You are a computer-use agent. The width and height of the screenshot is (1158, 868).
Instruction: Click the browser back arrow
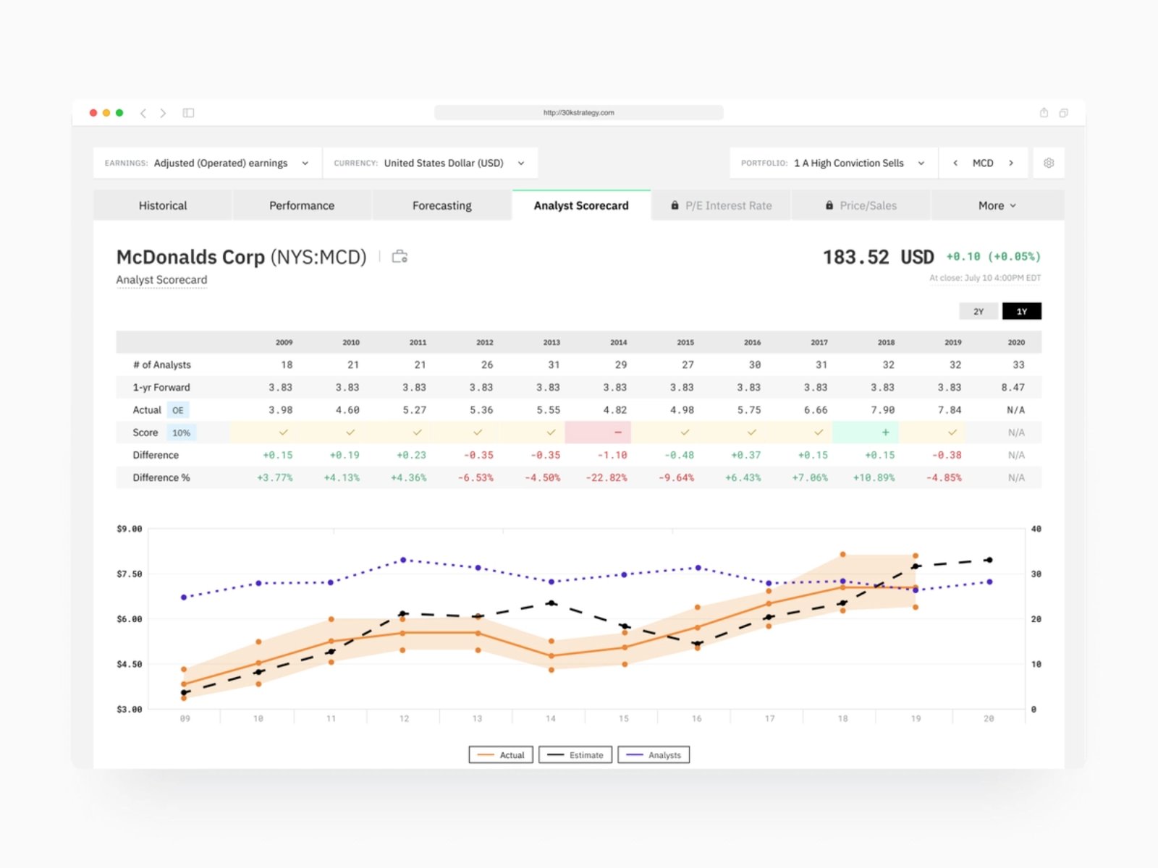coord(143,113)
